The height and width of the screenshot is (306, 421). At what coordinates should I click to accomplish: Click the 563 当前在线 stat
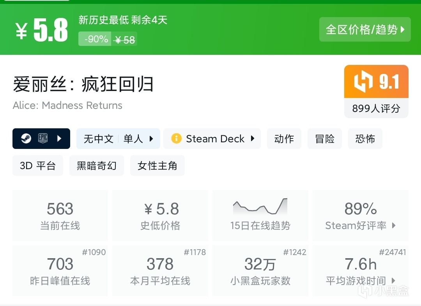click(x=60, y=215)
